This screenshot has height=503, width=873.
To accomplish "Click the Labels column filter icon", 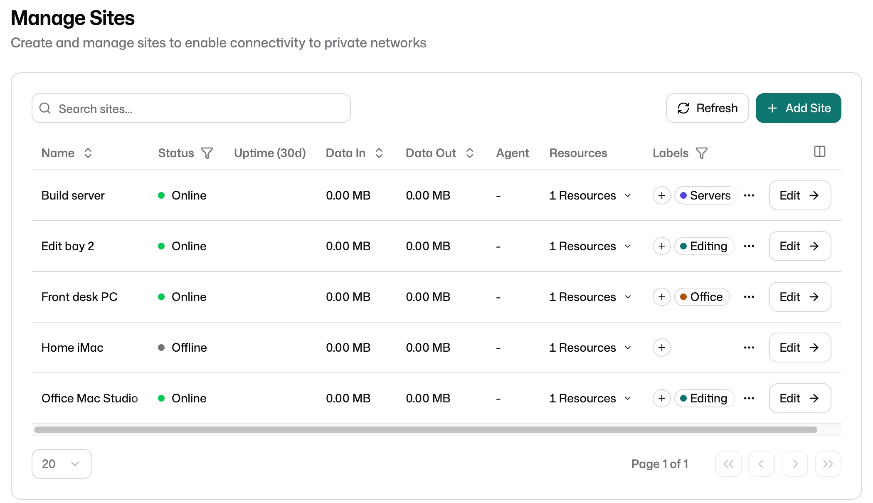I will pyautogui.click(x=702, y=153).
